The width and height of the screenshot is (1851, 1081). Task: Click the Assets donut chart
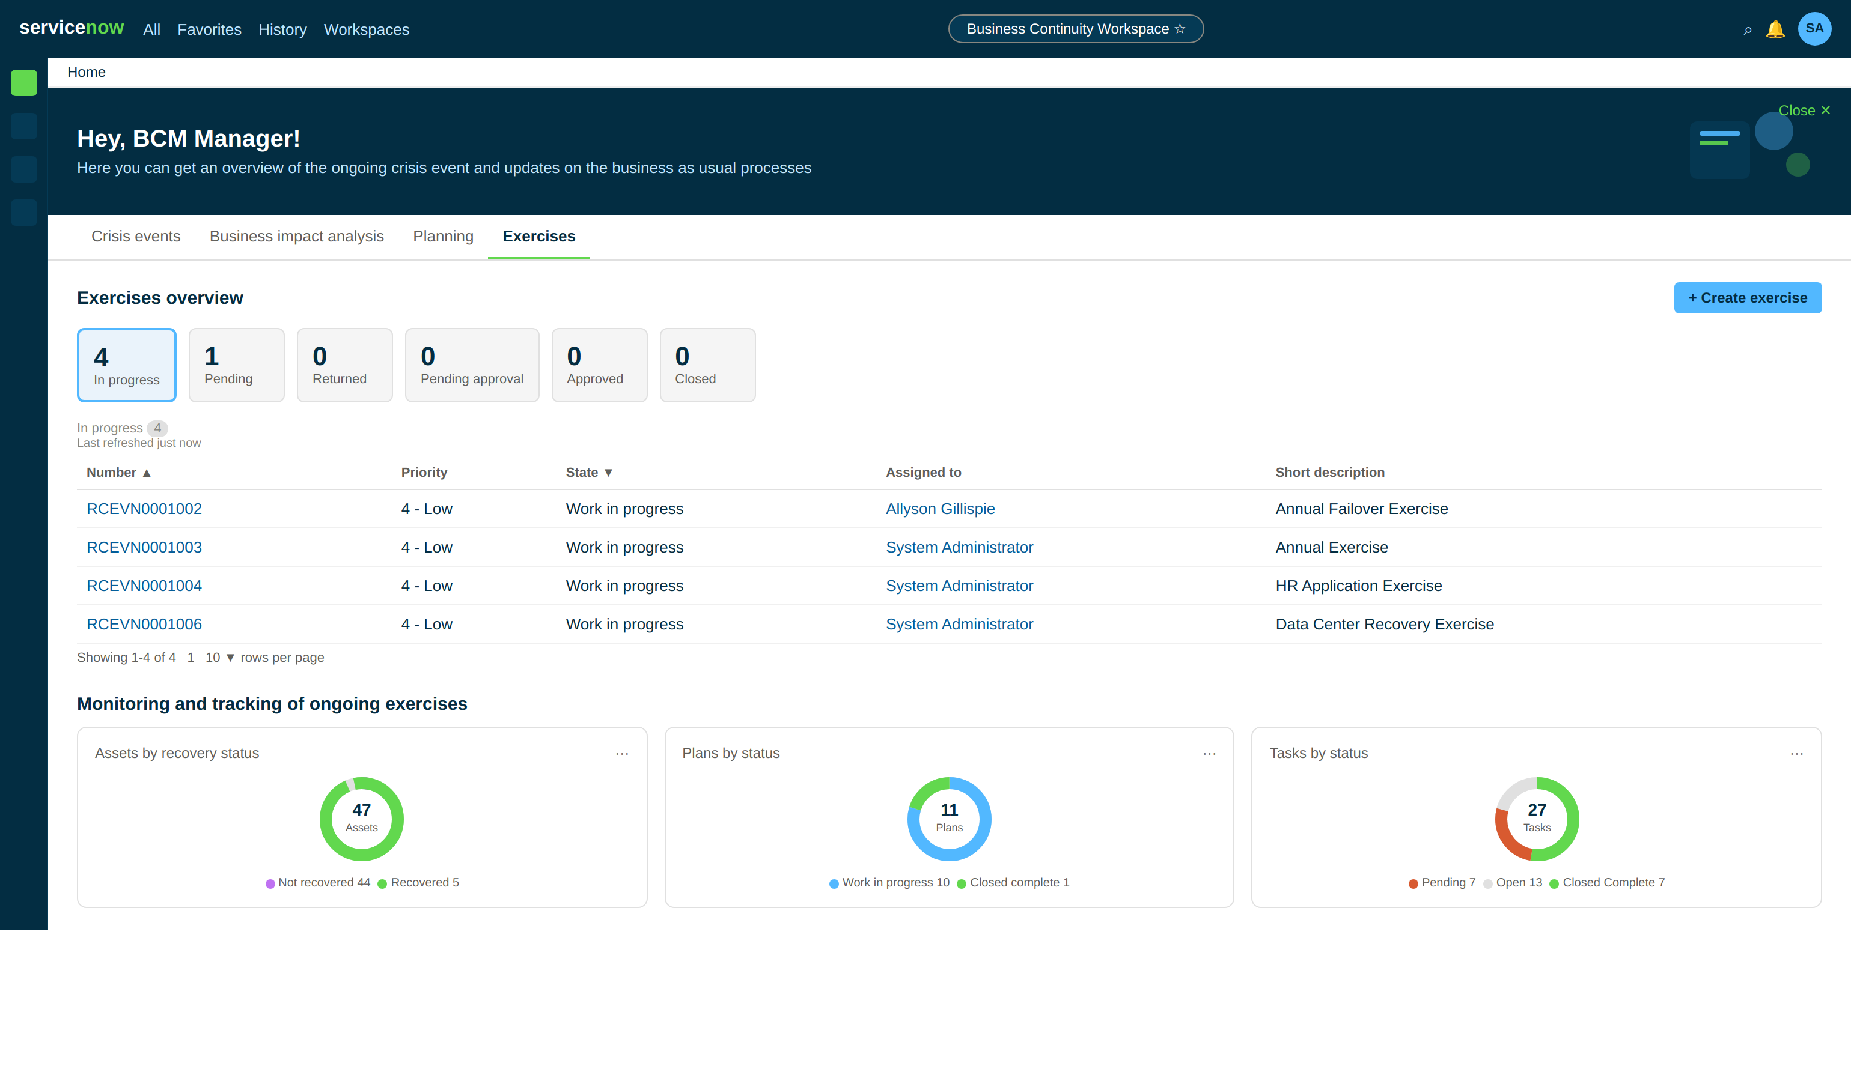(361, 819)
